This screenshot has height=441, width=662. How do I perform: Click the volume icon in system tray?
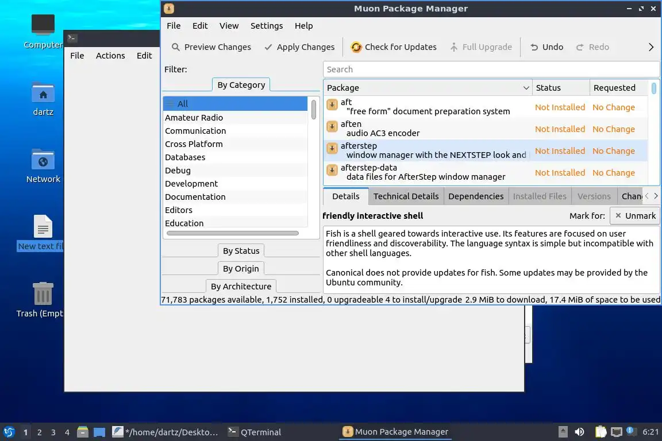(x=580, y=432)
